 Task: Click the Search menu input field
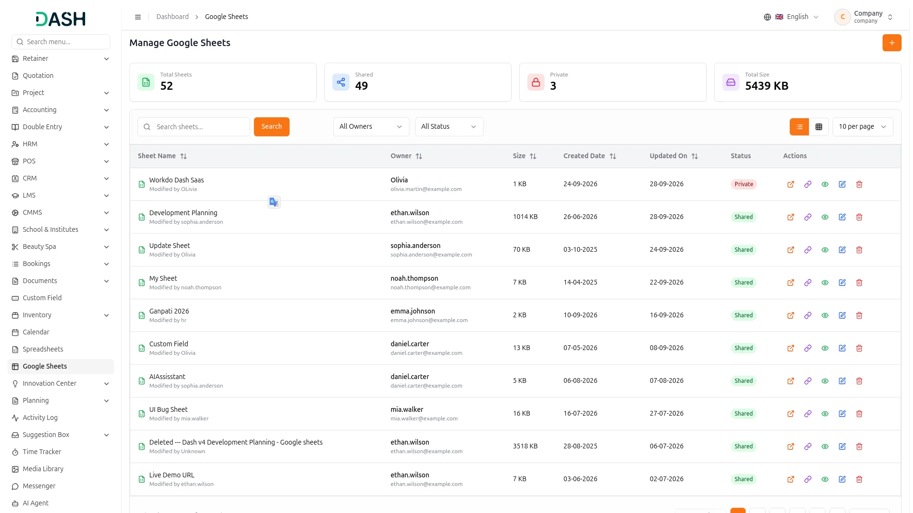(x=61, y=42)
